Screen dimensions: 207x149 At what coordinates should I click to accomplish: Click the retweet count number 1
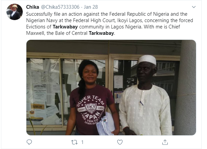click(82, 142)
